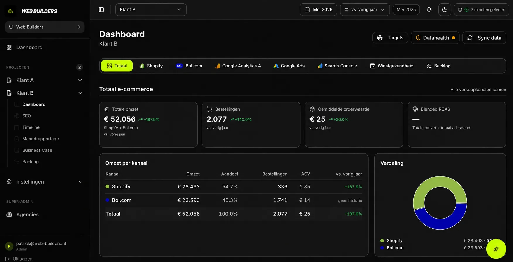The height and width of the screenshot is (262, 513).
Task: Open Backlog in Klant B submenu
Action: coord(30,162)
